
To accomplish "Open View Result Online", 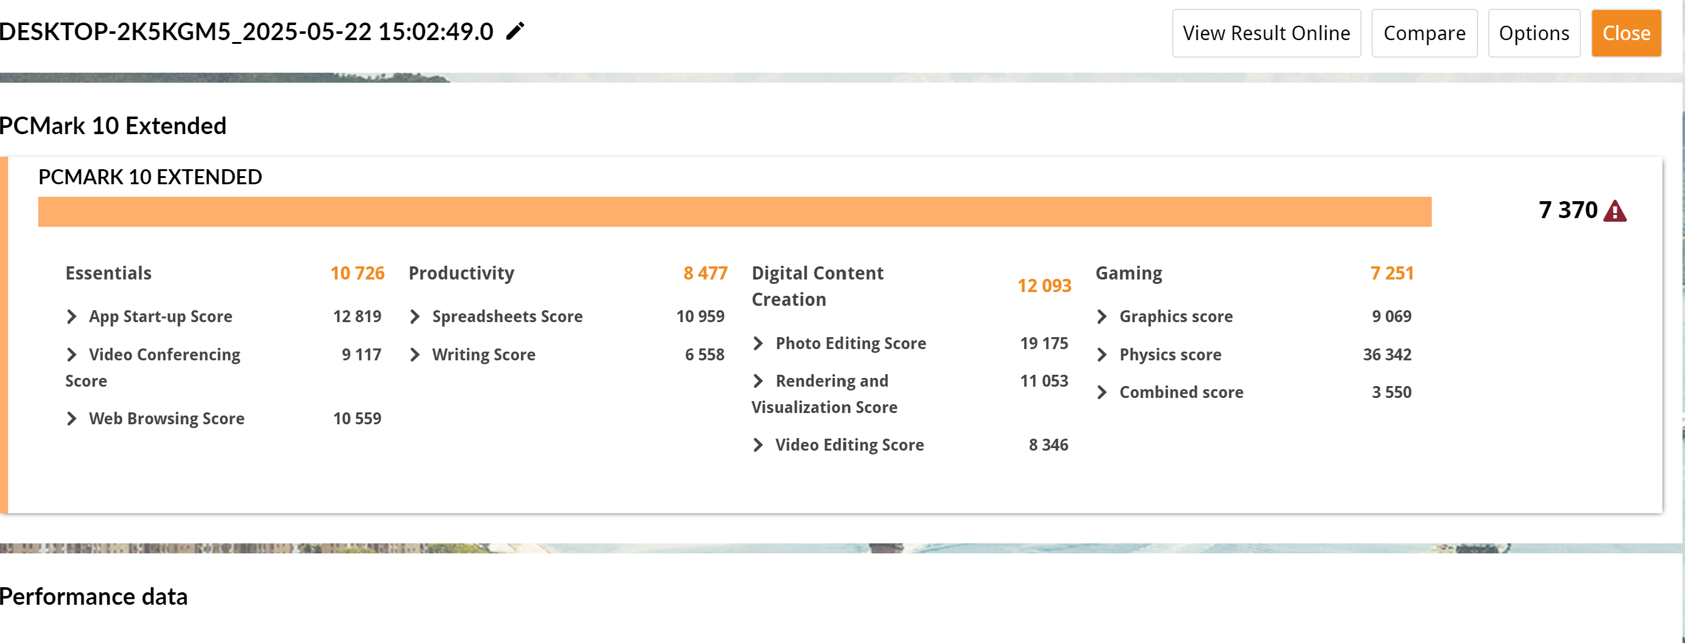I will [1266, 33].
